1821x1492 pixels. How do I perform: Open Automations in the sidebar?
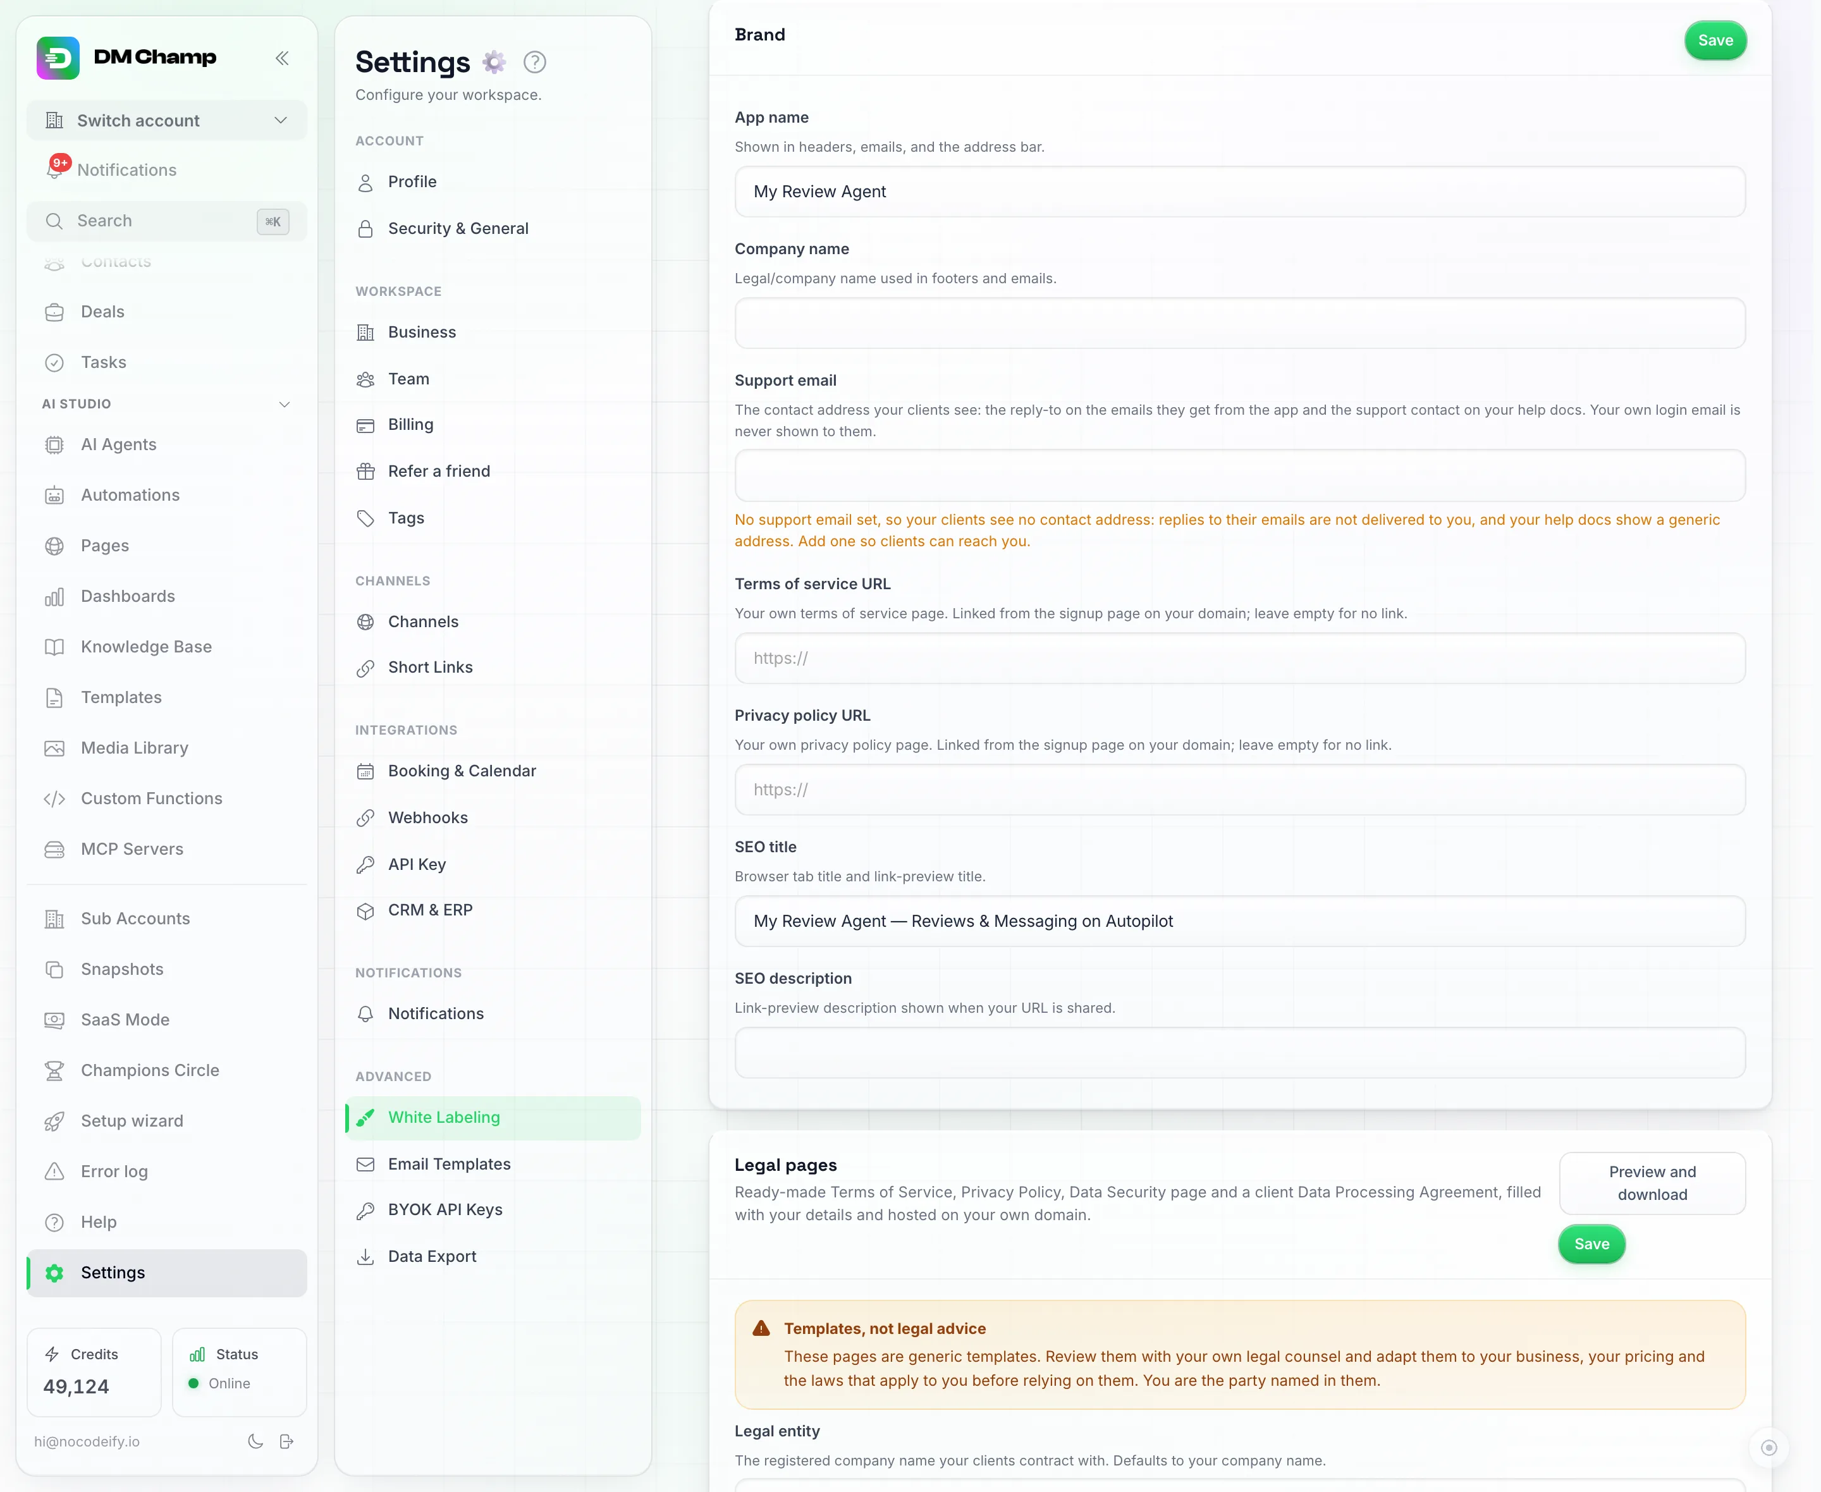tap(167, 495)
